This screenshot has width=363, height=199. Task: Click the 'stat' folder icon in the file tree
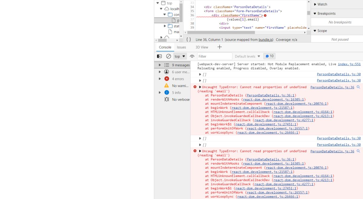pos(170,26)
